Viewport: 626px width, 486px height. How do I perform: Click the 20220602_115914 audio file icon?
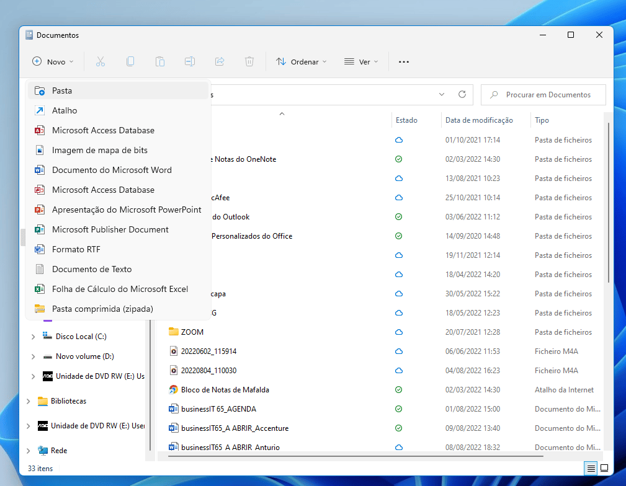[173, 351]
